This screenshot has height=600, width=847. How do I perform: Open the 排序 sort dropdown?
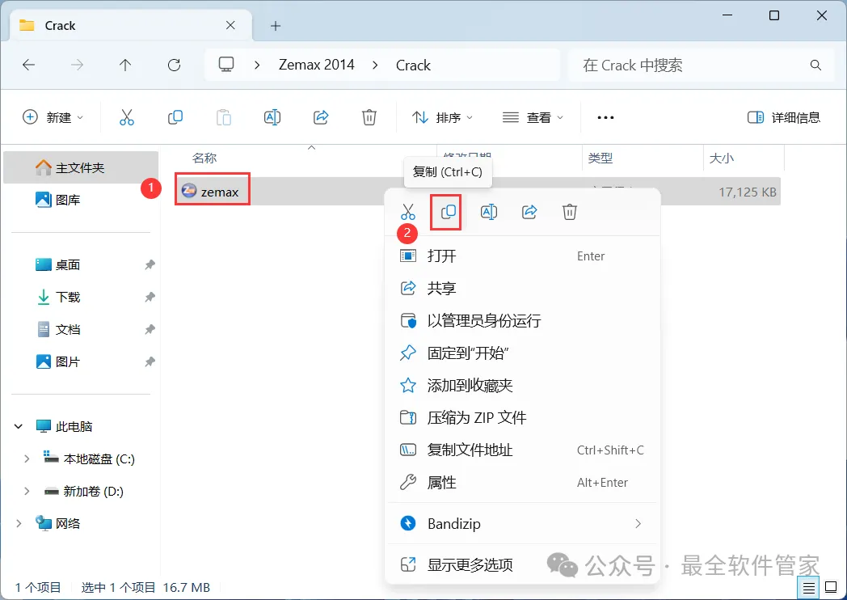point(442,117)
